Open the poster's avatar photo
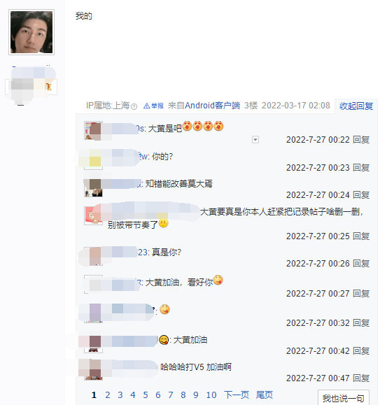The image size is (380, 405). [x=31, y=32]
